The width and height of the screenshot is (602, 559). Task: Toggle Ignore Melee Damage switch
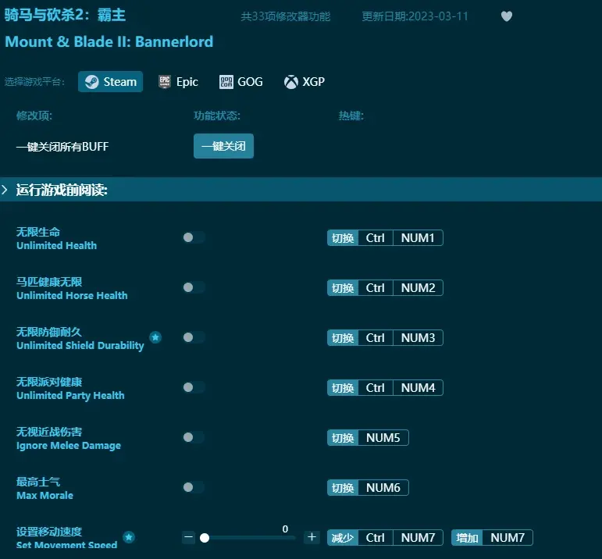coord(194,437)
